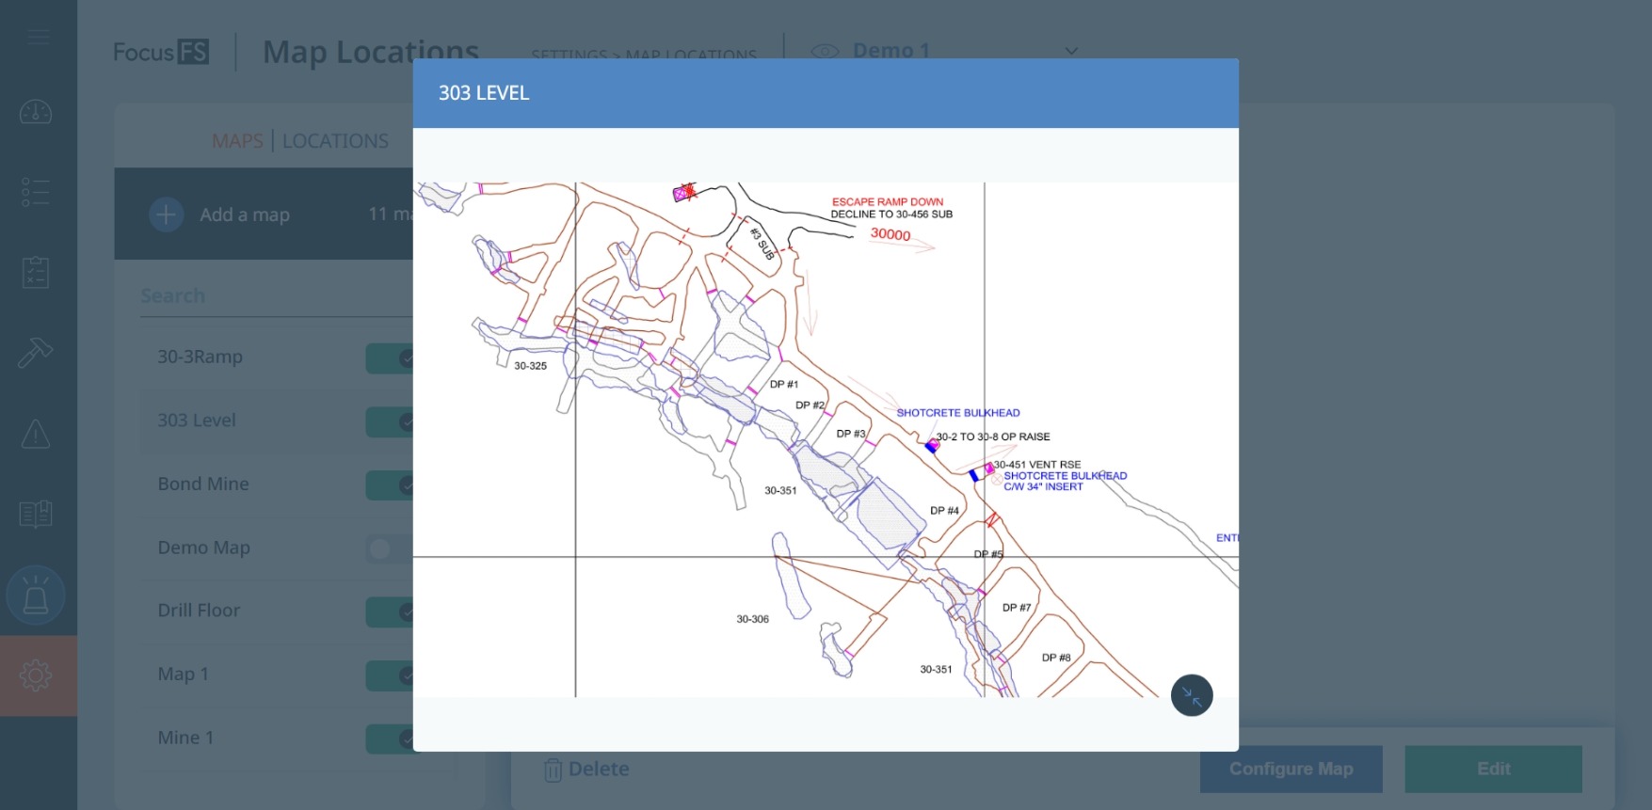
Task: Click the Search maps input field
Action: (x=277, y=296)
